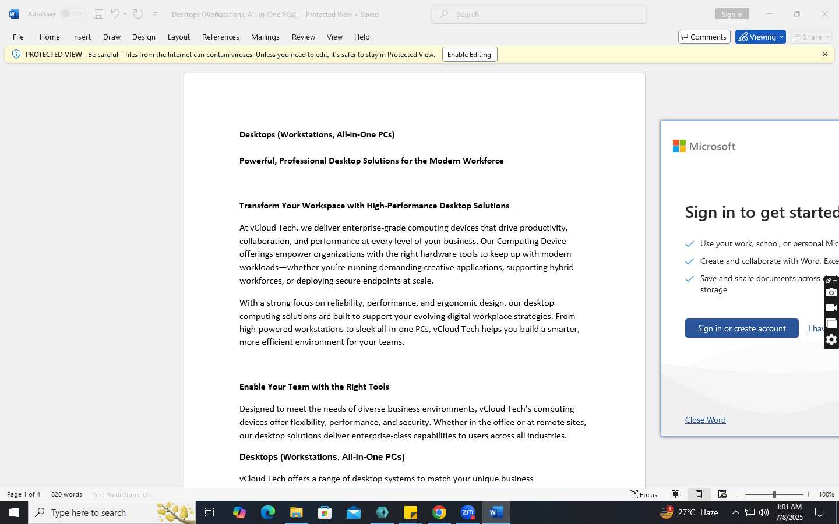Open the Customize Quick Access Toolbar arrow
The width and height of the screenshot is (839, 524).
(x=155, y=14)
